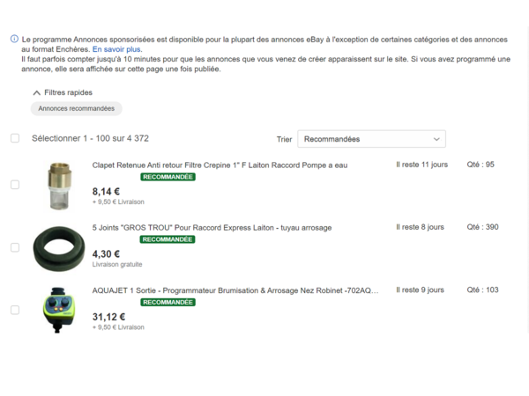Click the "Qté : 103" value
Screen dimensions: 529x396
[x=482, y=290]
